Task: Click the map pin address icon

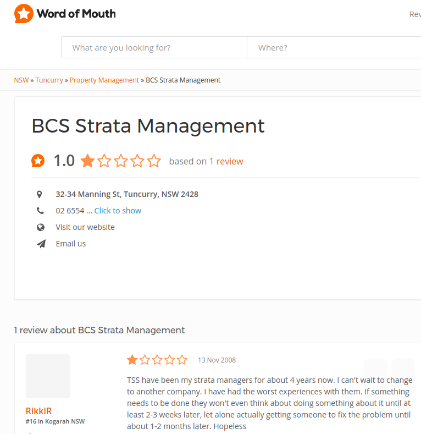Action: [40, 194]
